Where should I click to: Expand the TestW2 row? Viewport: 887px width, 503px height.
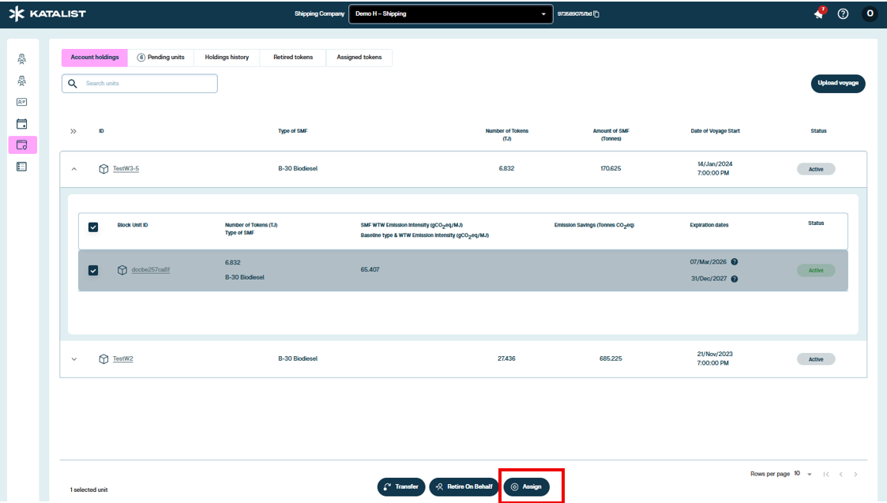(x=74, y=359)
